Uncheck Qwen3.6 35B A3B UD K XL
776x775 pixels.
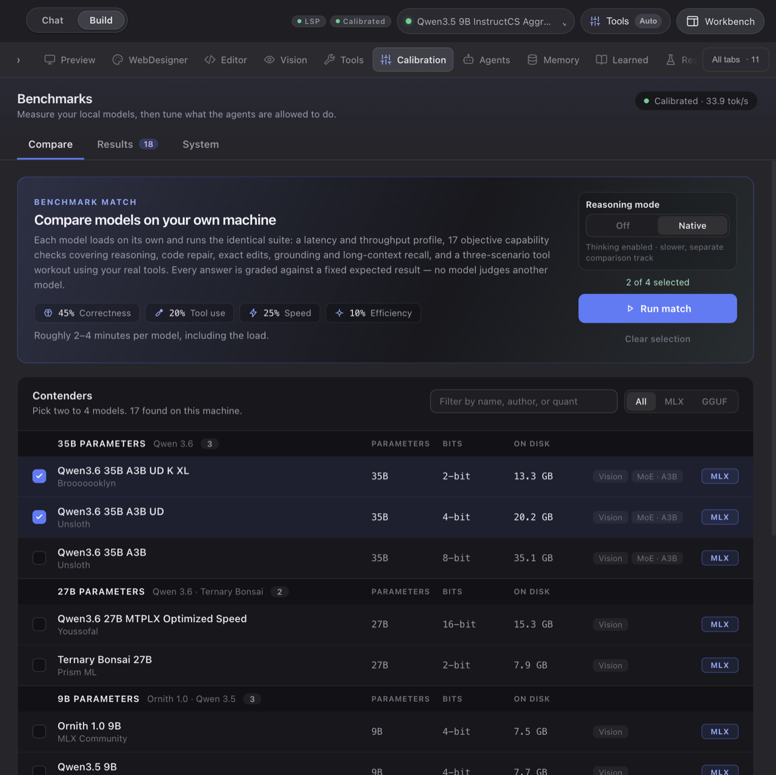39,476
